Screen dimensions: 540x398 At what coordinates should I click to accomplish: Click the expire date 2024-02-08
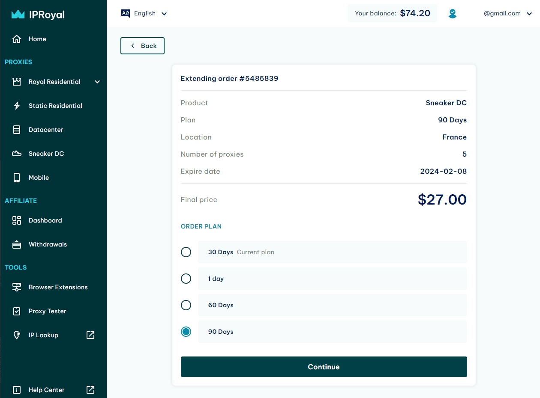pos(444,171)
